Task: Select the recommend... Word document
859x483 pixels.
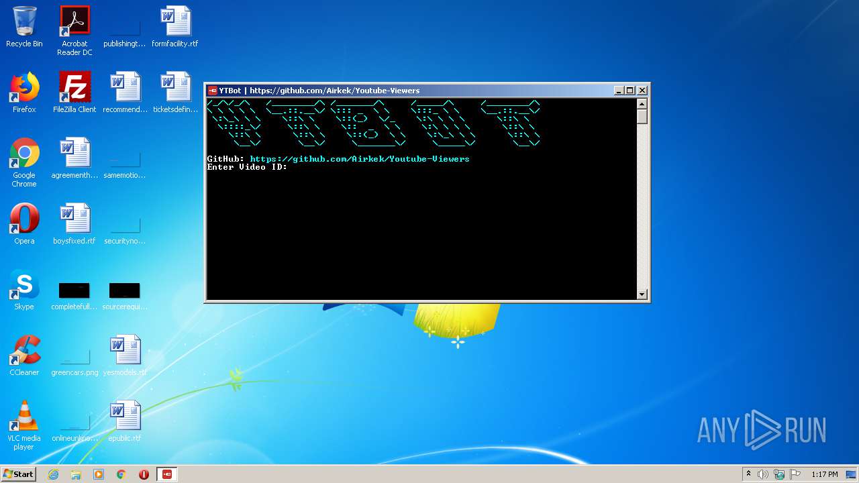Action: (125, 93)
